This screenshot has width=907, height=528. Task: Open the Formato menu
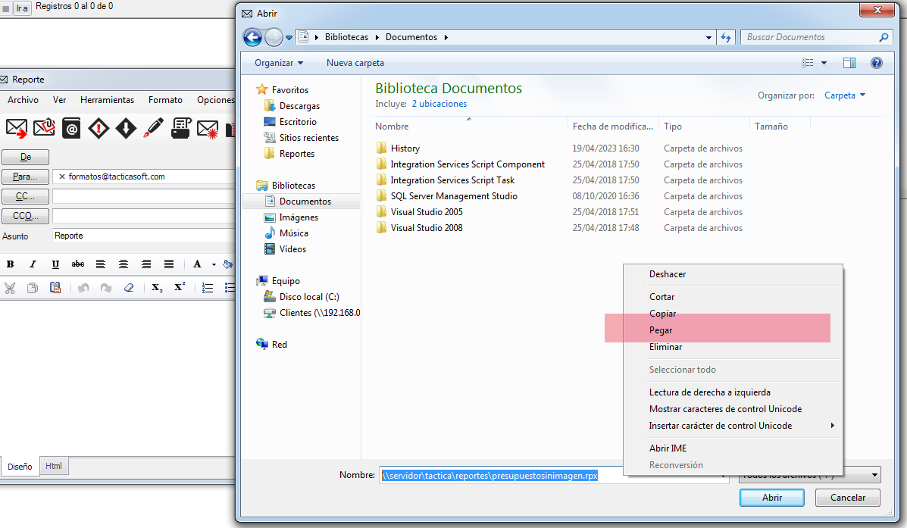click(165, 100)
